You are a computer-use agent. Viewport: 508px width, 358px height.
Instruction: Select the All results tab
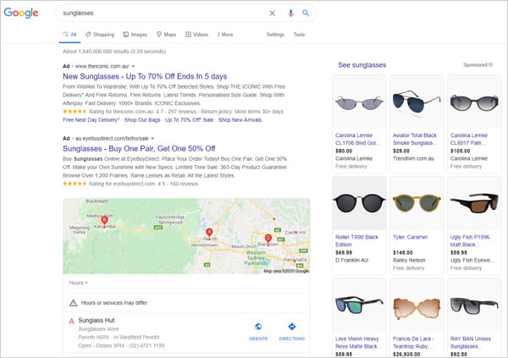click(69, 35)
